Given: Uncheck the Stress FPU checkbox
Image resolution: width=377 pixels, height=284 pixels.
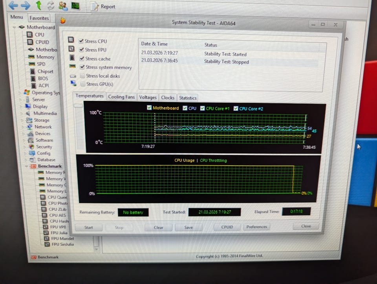Looking at the screenshot, I should (x=82, y=49).
